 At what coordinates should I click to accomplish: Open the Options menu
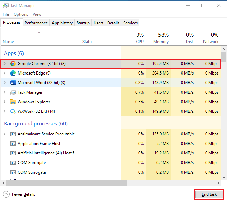21,14
